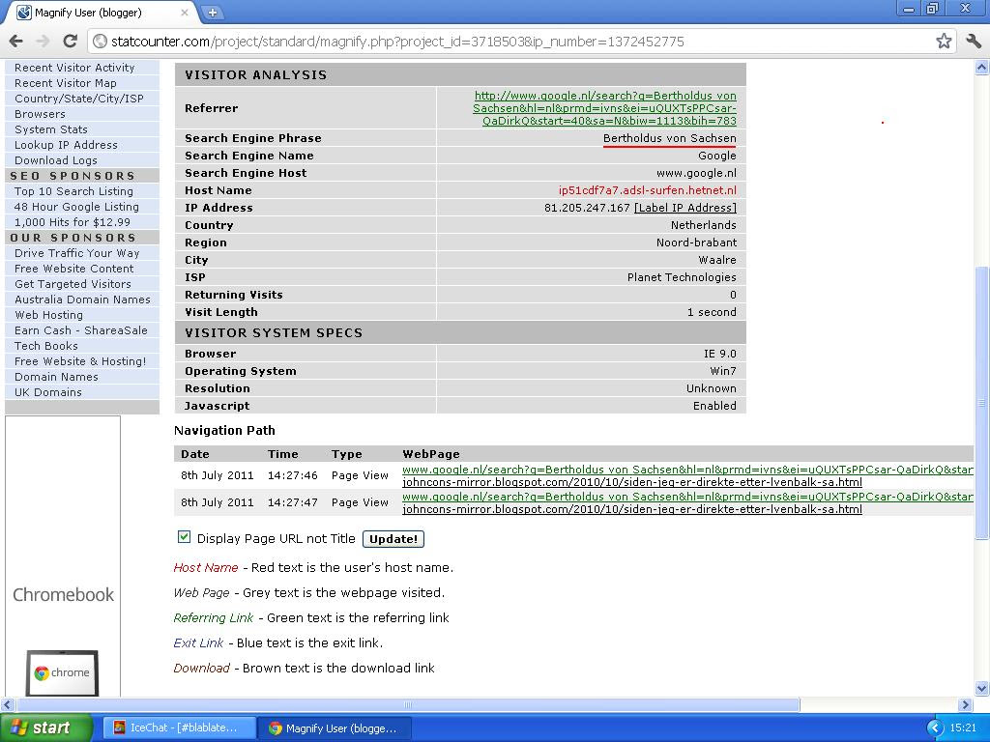Open Free Website & Hosting! link
The width and height of the screenshot is (990, 742).
(80, 361)
